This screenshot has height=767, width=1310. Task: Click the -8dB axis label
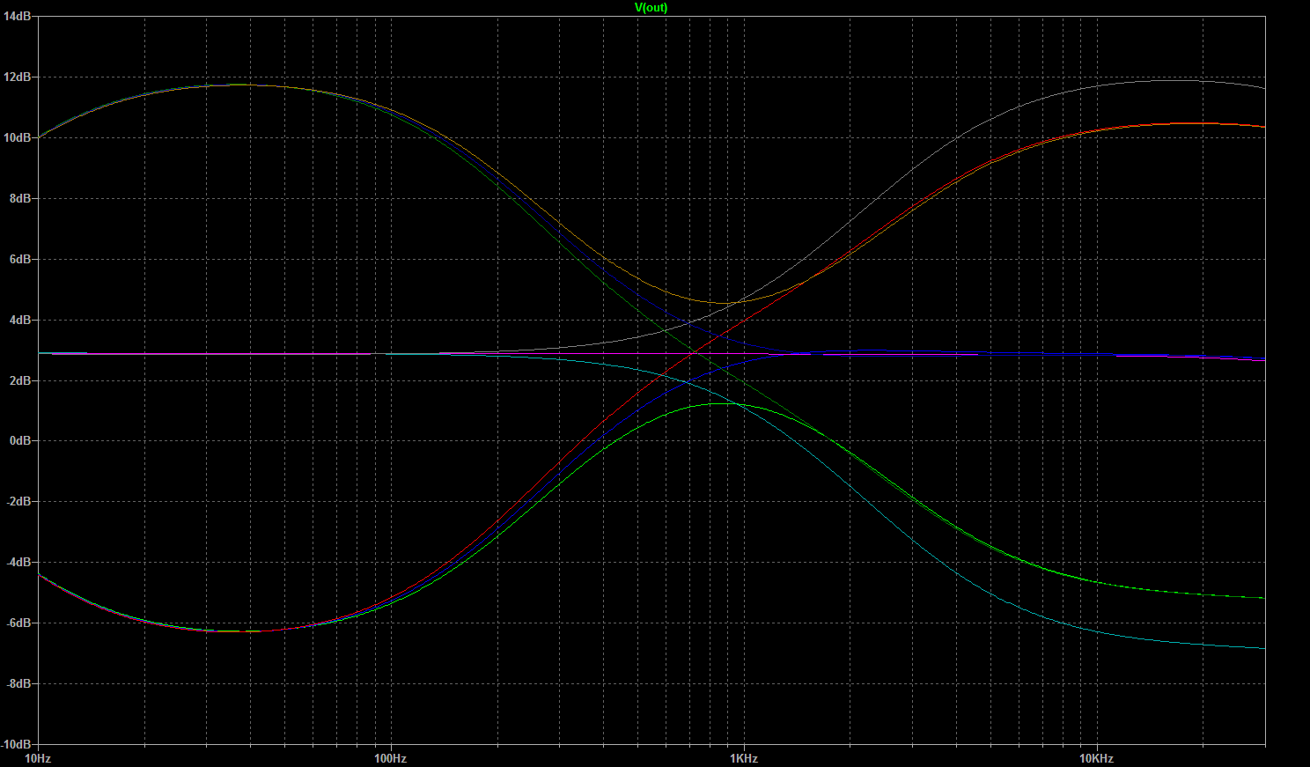click(x=18, y=684)
